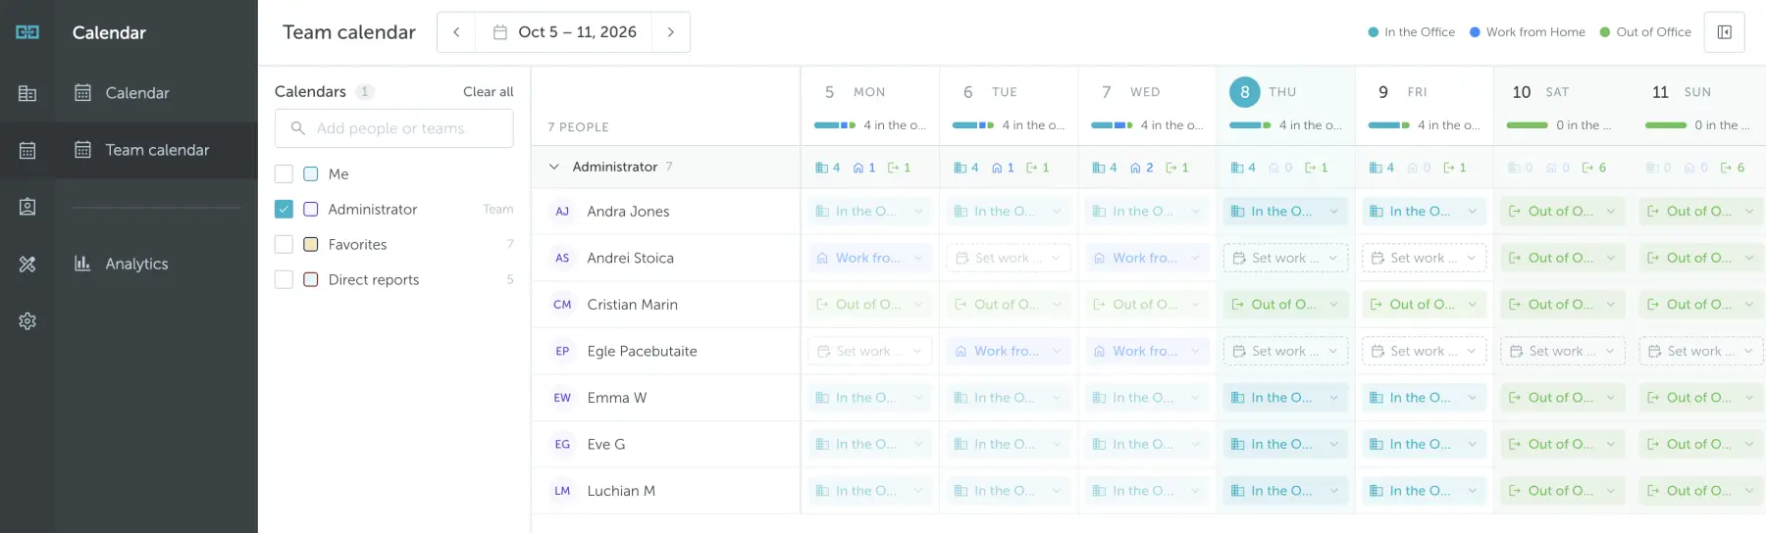Click Tuesday out-of-office count icon
The height and width of the screenshot is (533, 1766).
click(1032, 168)
